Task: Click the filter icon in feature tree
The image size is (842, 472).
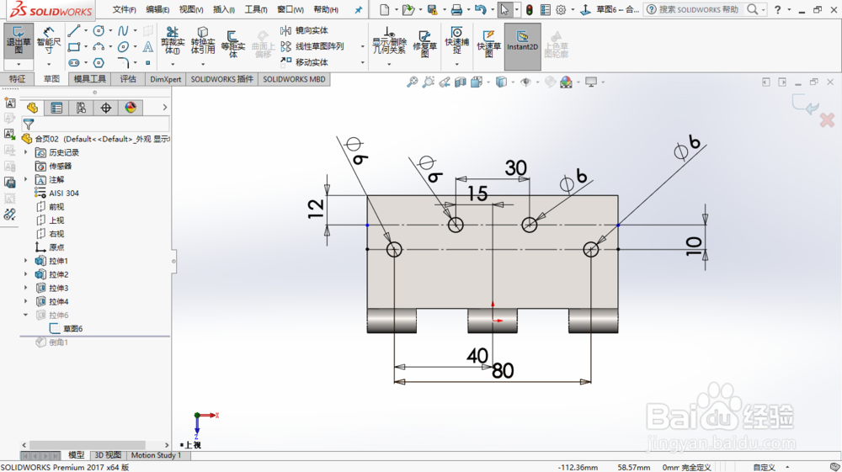Action: (29, 125)
